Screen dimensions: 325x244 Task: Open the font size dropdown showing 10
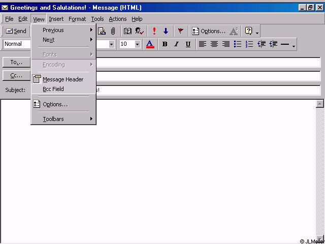[x=138, y=44]
